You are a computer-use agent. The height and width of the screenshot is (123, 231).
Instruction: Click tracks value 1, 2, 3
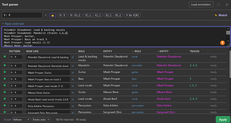coord(193,85)
